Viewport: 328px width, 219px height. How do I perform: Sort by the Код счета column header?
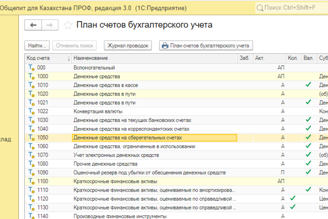point(47,59)
